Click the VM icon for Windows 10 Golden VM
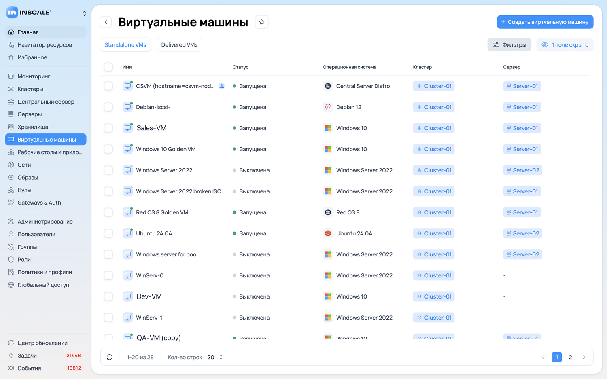This screenshot has height=379, width=607. click(x=128, y=149)
